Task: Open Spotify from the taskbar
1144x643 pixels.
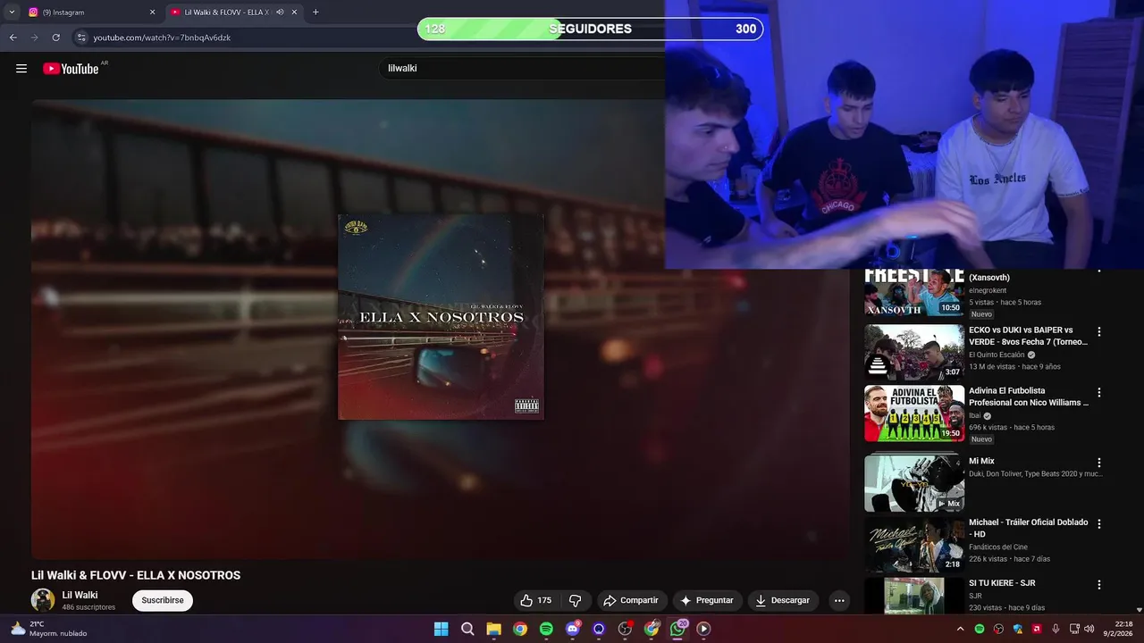Action: (546, 629)
